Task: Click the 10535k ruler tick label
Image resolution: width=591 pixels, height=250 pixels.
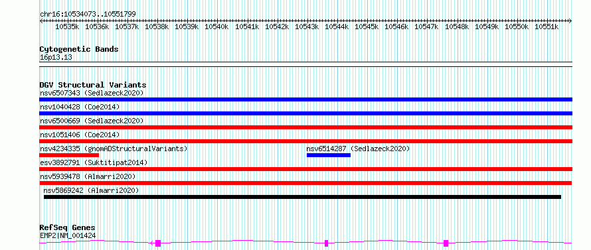Action: click(x=67, y=27)
